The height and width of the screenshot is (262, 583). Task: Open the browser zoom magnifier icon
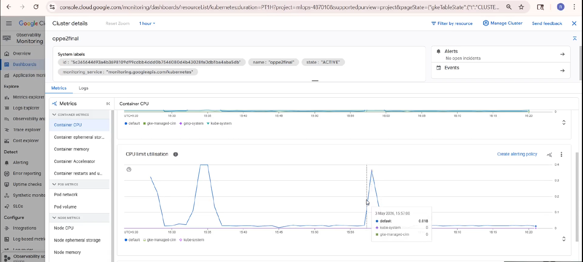(x=509, y=7)
